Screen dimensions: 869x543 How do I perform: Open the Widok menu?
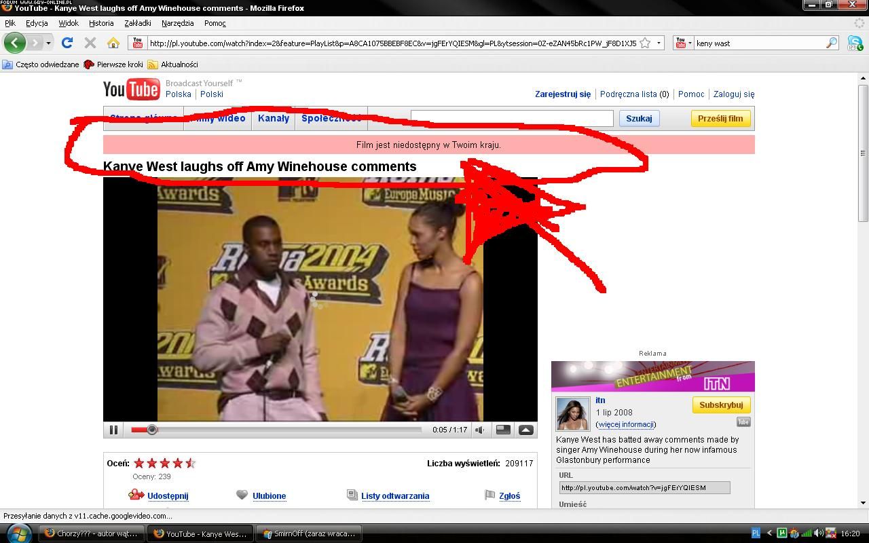[x=69, y=23]
